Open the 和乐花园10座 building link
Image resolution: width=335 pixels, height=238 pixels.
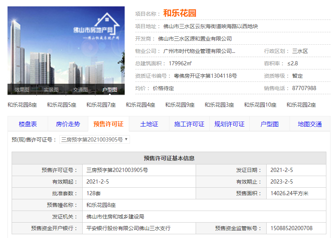(260, 105)
